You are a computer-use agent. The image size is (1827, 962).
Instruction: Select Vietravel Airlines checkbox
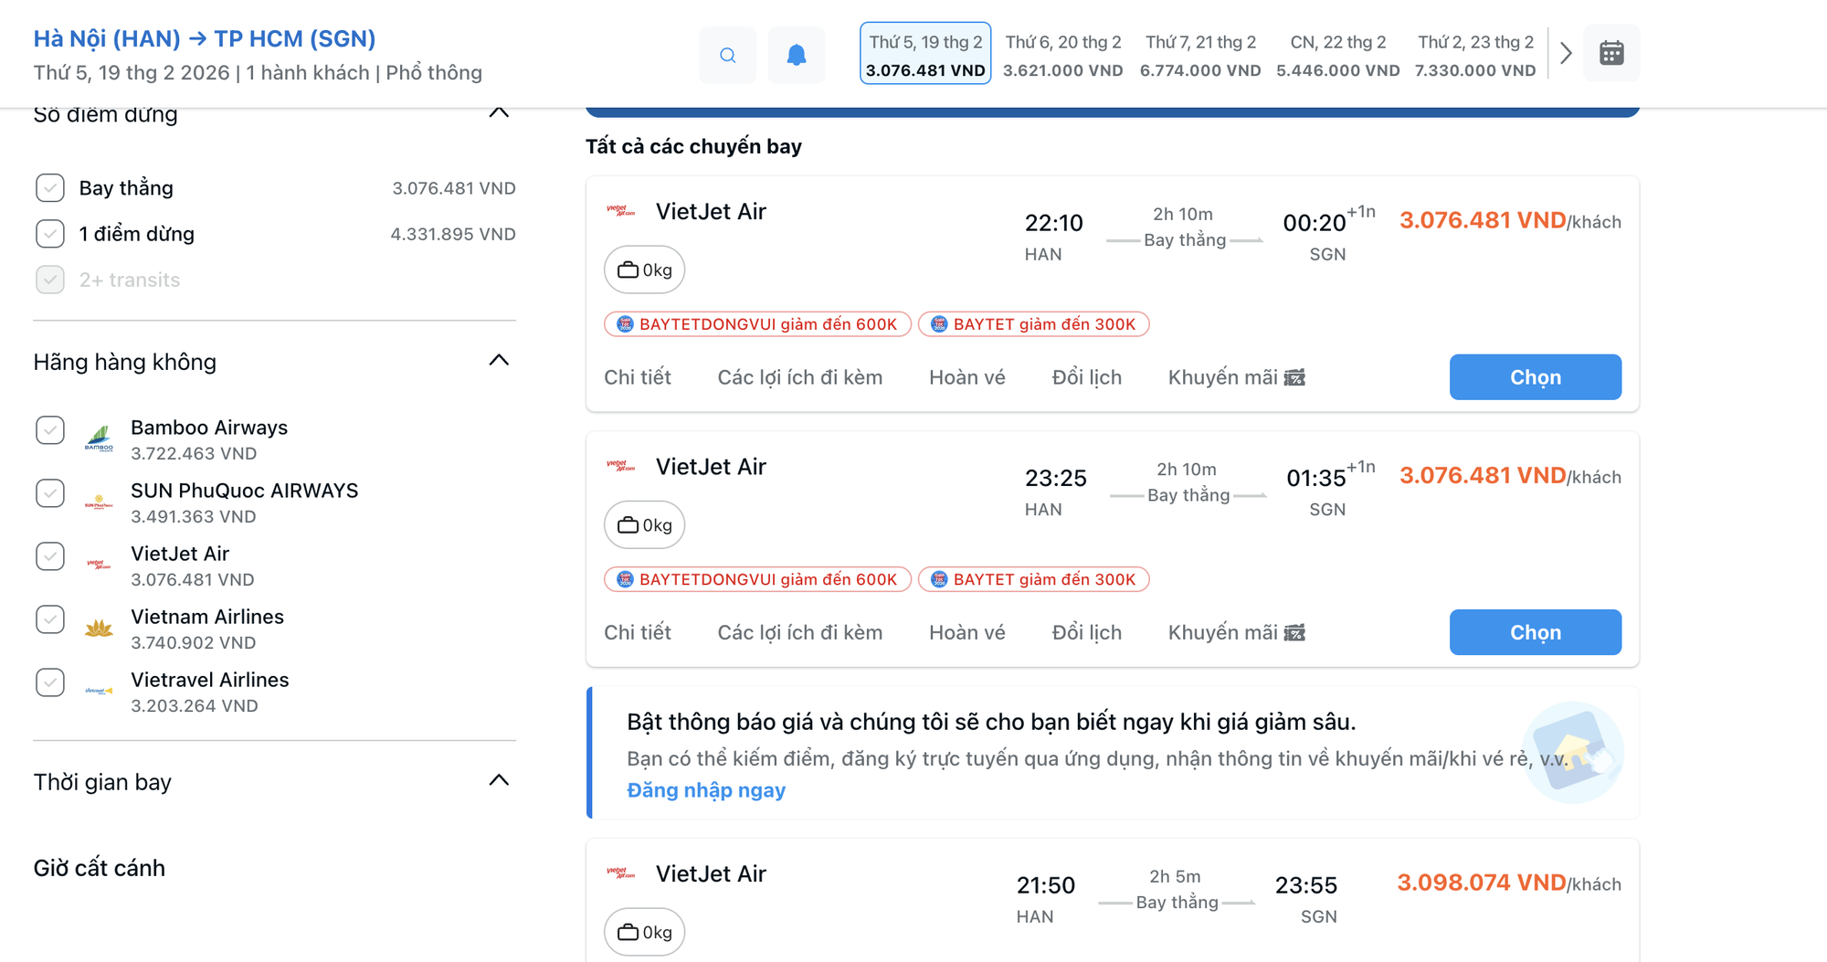(50, 682)
